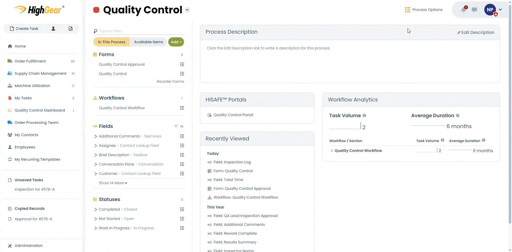Expand Show 14 More fields

[113, 183]
